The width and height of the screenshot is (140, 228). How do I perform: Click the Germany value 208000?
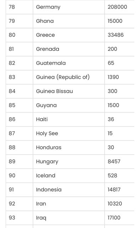point(117,7)
